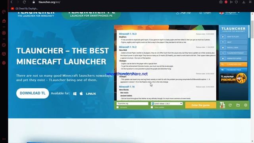Image resolution: width=254 pixels, height=143 pixels.
Task: Open Settings gear in the sidebar
Action: 4,63
